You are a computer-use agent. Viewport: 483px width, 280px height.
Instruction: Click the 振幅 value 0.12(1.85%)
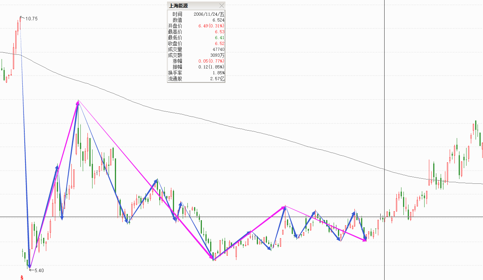click(211, 67)
